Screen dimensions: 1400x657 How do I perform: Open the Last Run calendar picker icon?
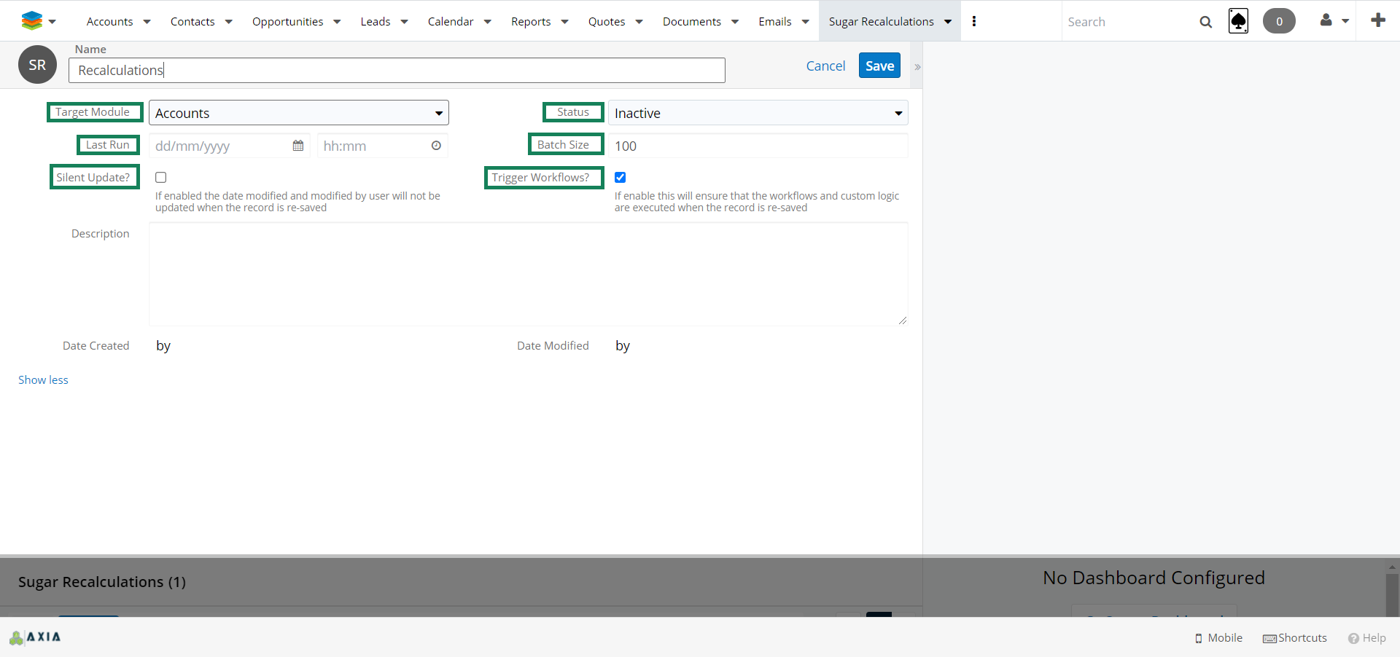[x=298, y=146]
